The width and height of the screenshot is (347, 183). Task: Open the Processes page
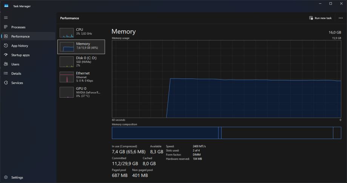click(28, 27)
